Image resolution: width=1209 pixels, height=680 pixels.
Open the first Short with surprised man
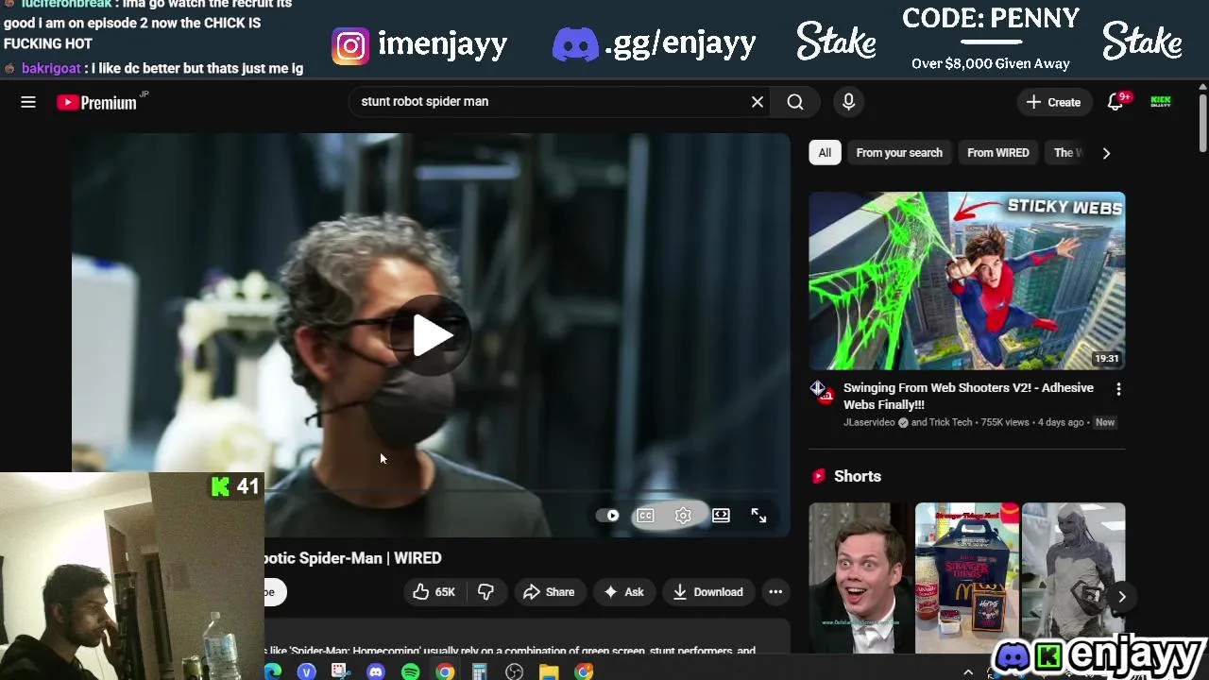860,578
